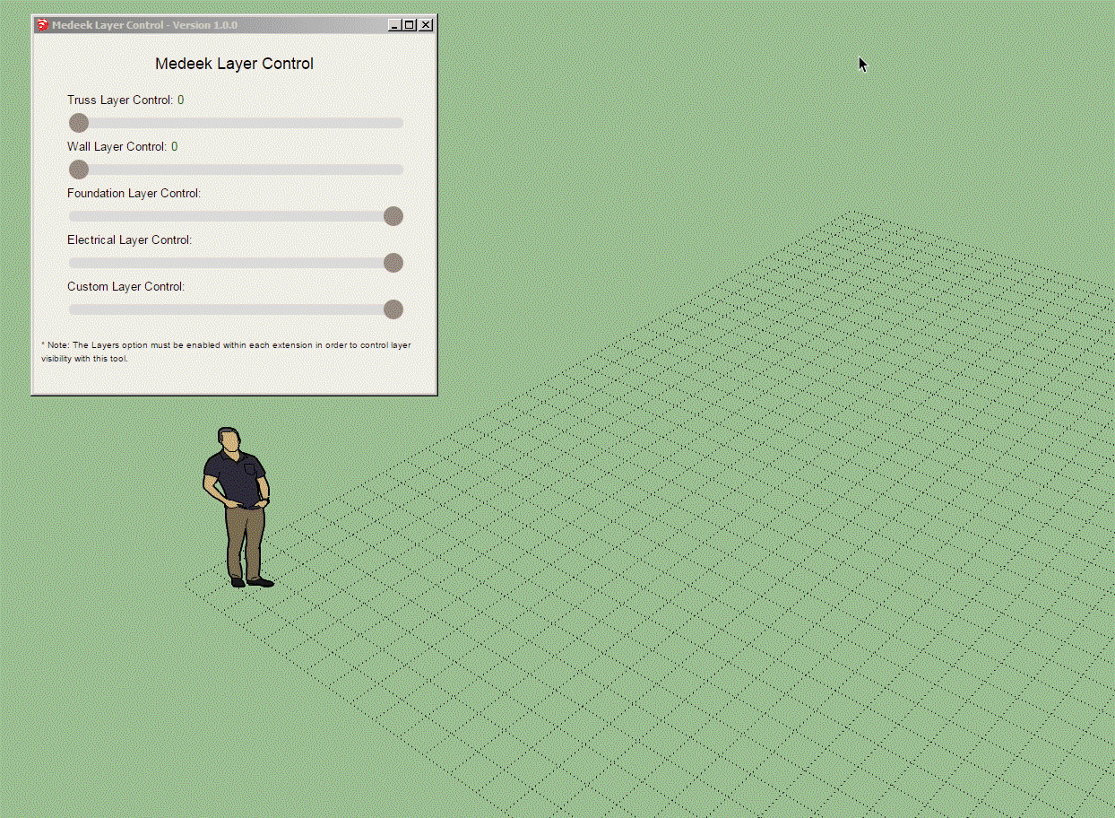Click the Wall Layer Control slider handle

(x=79, y=170)
